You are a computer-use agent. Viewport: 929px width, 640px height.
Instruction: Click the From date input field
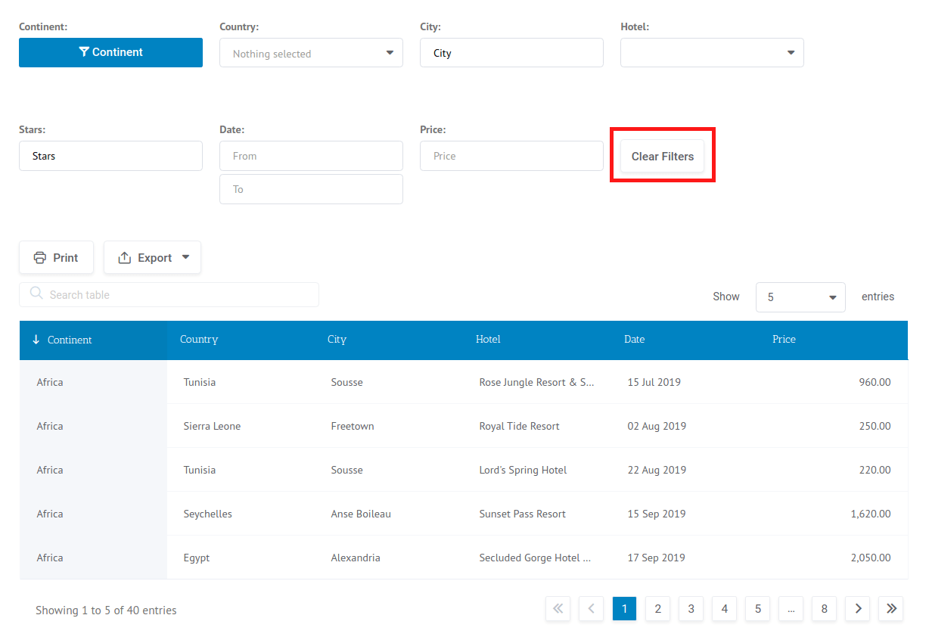pos(310,156)
